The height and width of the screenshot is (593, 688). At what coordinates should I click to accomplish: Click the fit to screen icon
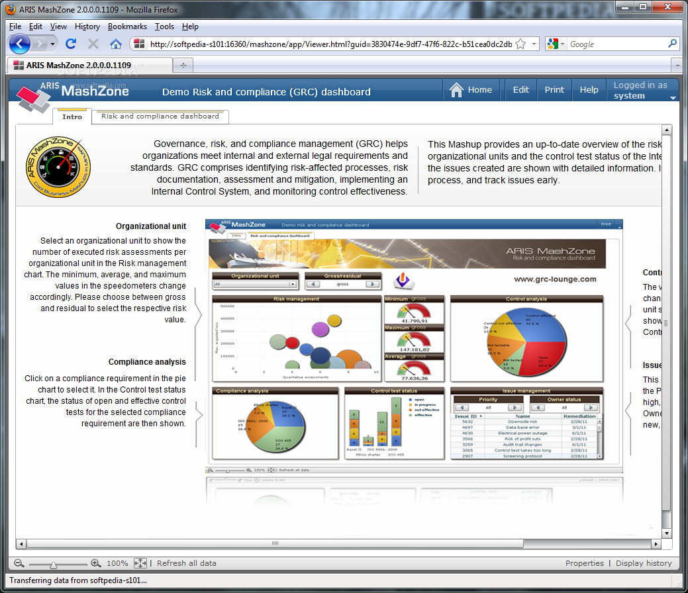140,563
